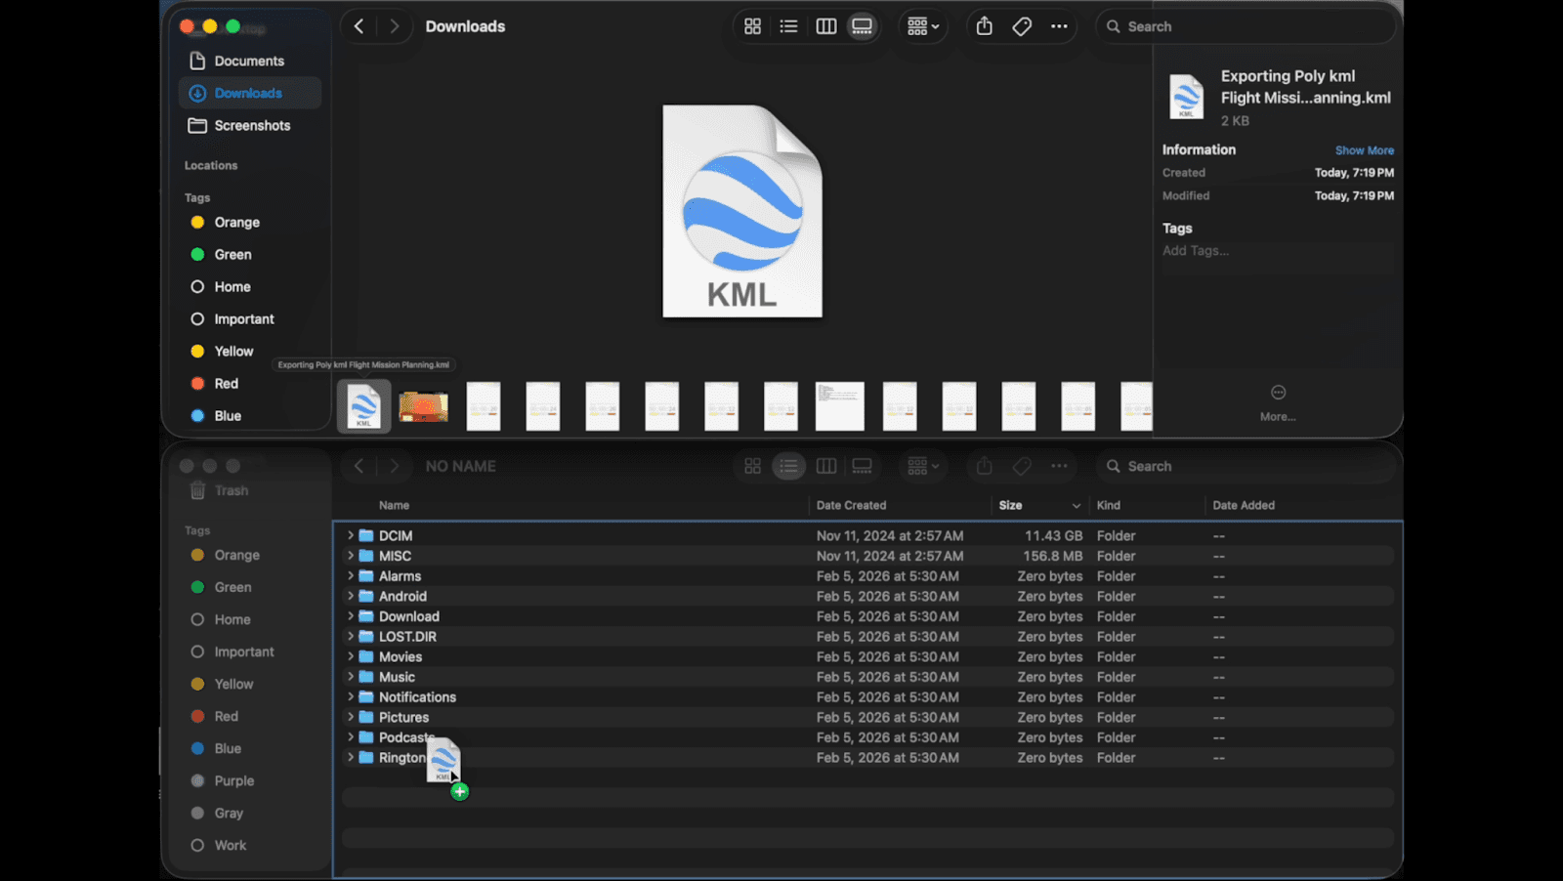Image resolution: width=1563 pixels, height=881 pixels.
Task: Select the orange image thumbnail in gallery strip
Action: pos(423,406)
